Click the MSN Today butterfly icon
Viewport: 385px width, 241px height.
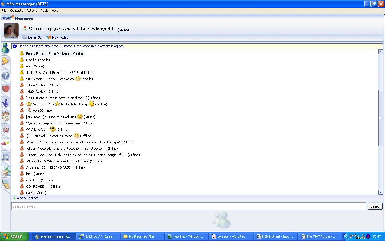(48, 37)
